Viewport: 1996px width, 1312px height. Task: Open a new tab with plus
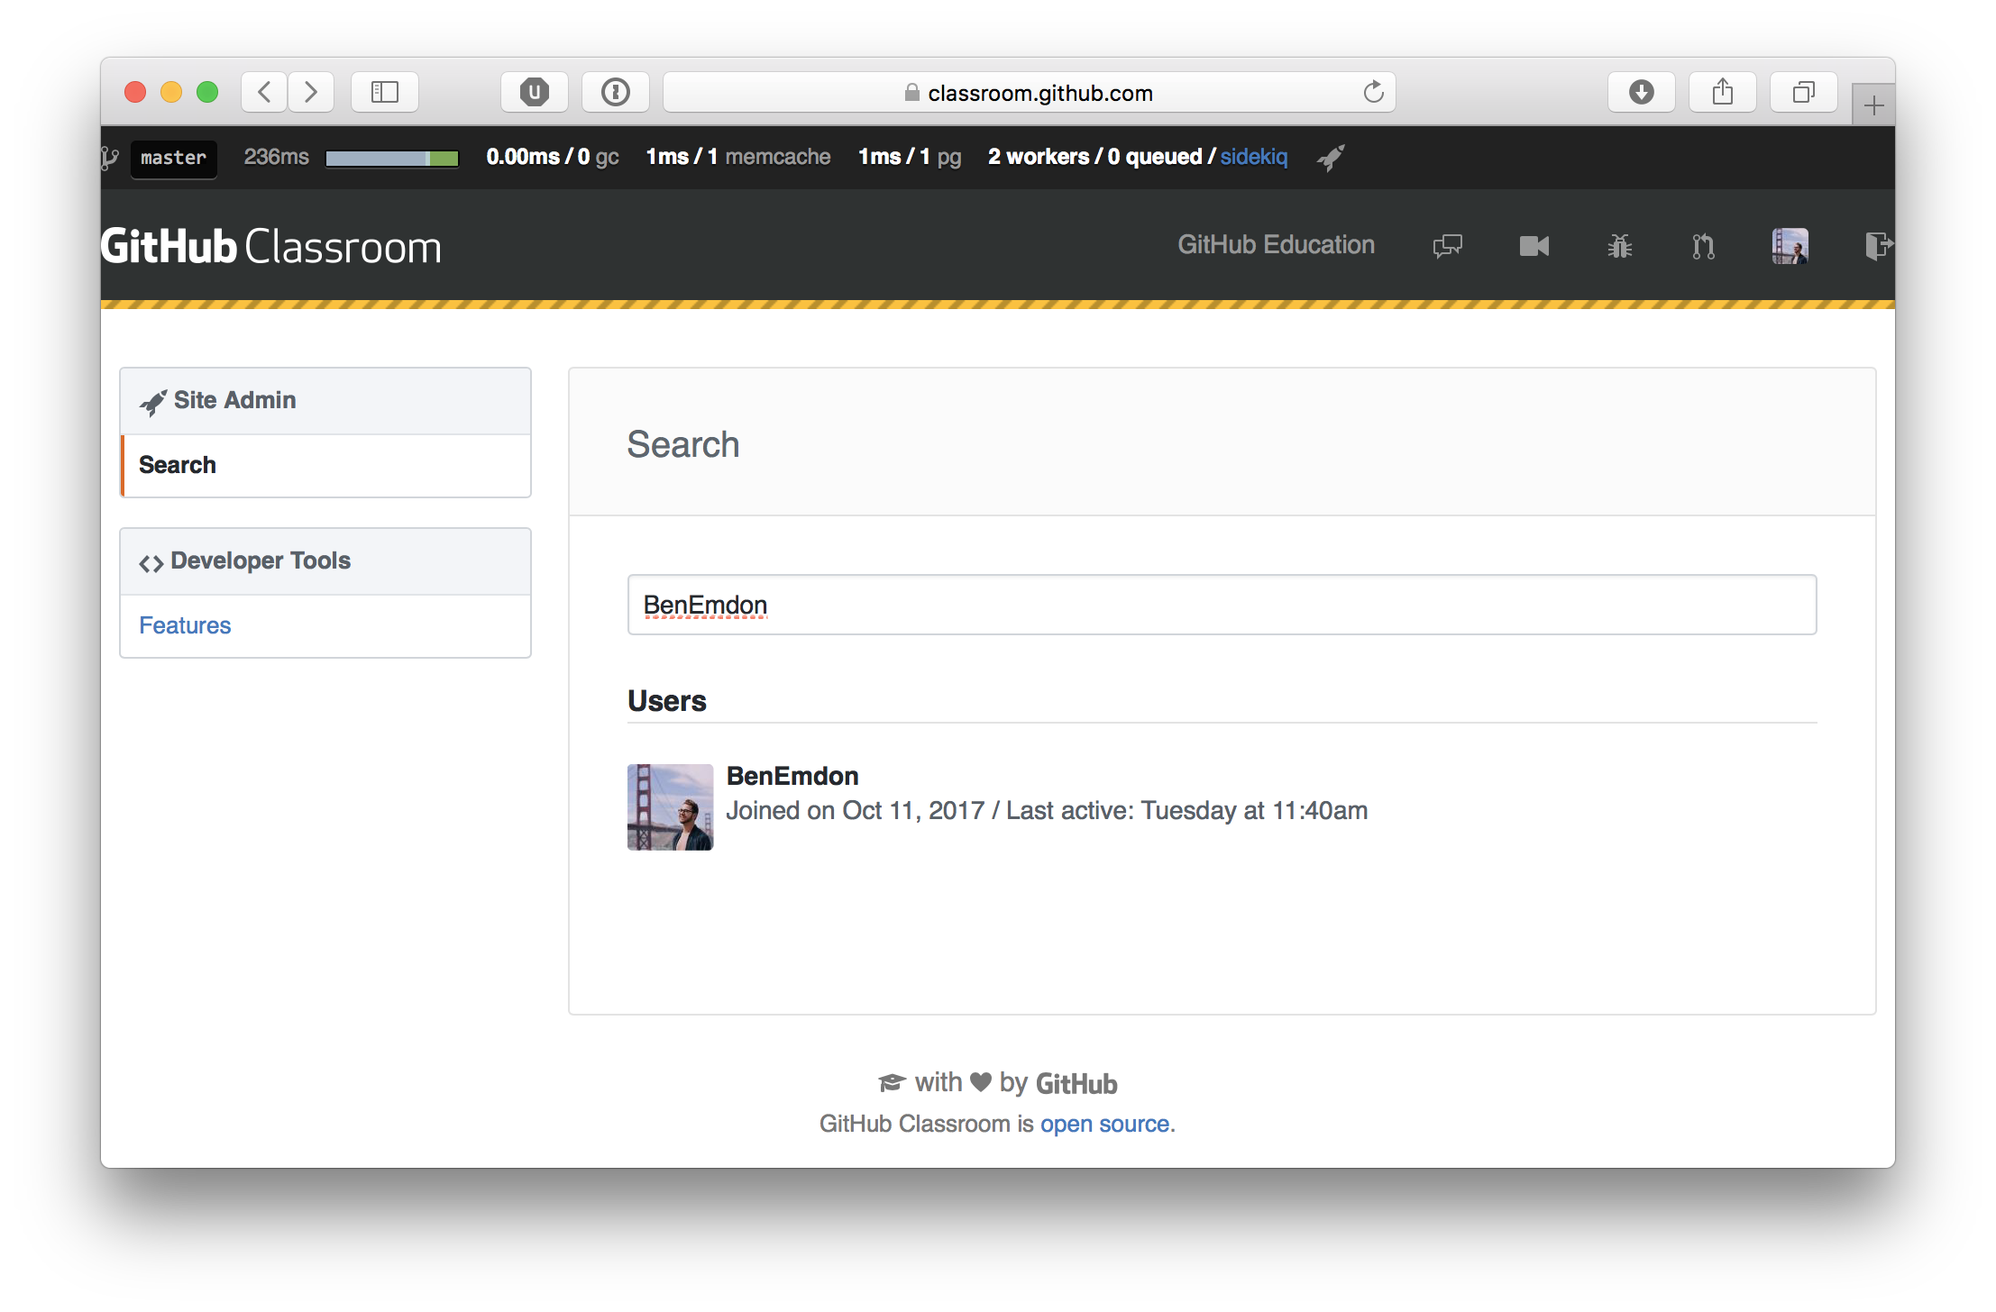(x=1873, y=105)
